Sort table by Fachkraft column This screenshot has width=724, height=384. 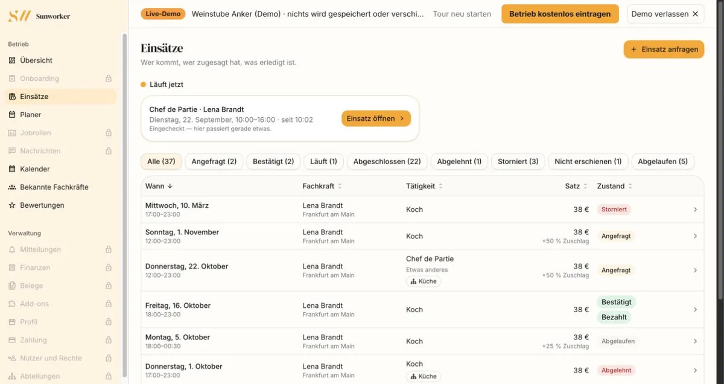pyautogui.click(x=322, y=186)
